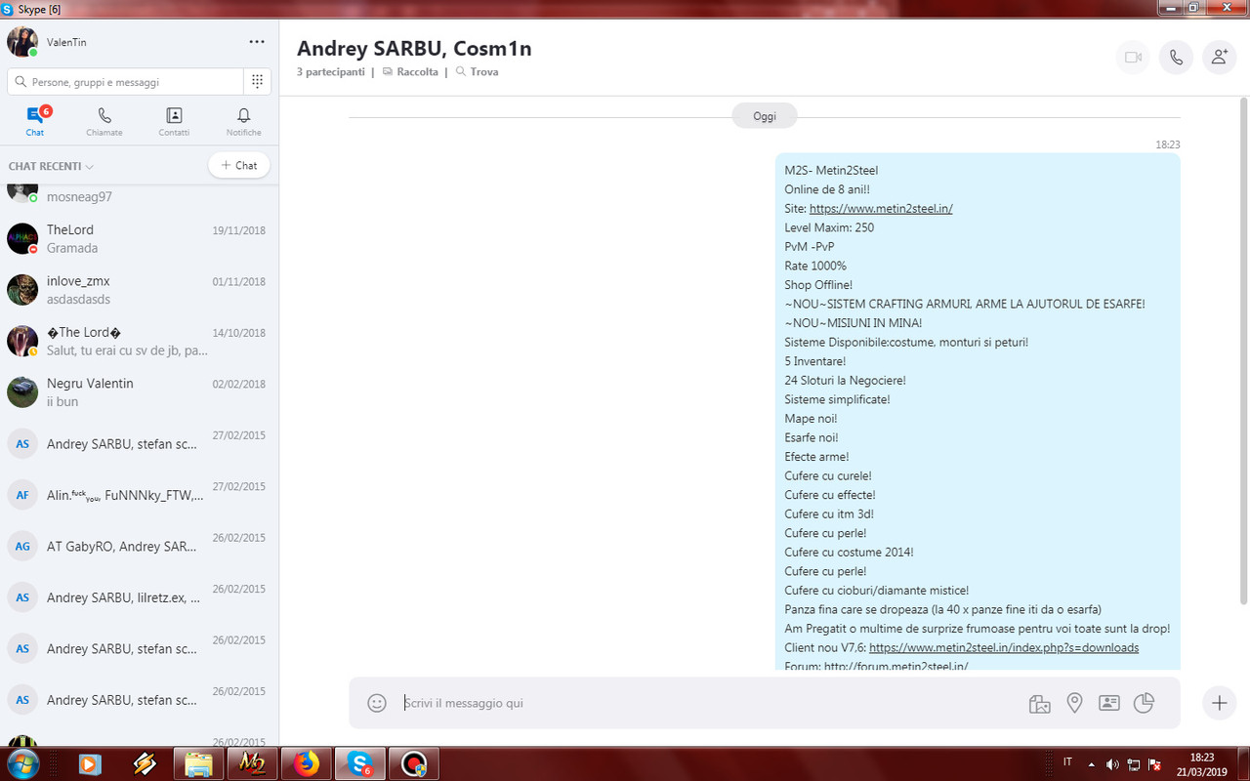The height and width of the screenshot is (781, 1250).
Task: Open the Windows Start menu
Action: coord(21,763)
